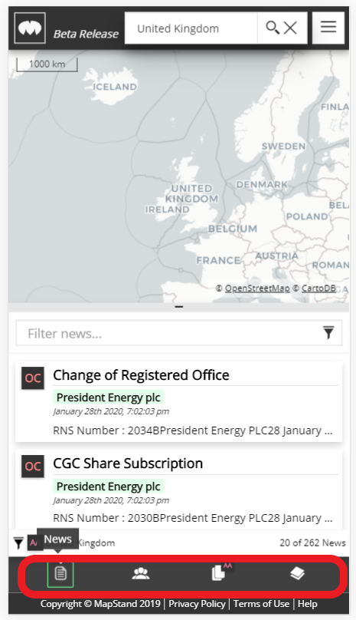
Task: Click the status bar funnel filter icon
Action: point(18,543)
